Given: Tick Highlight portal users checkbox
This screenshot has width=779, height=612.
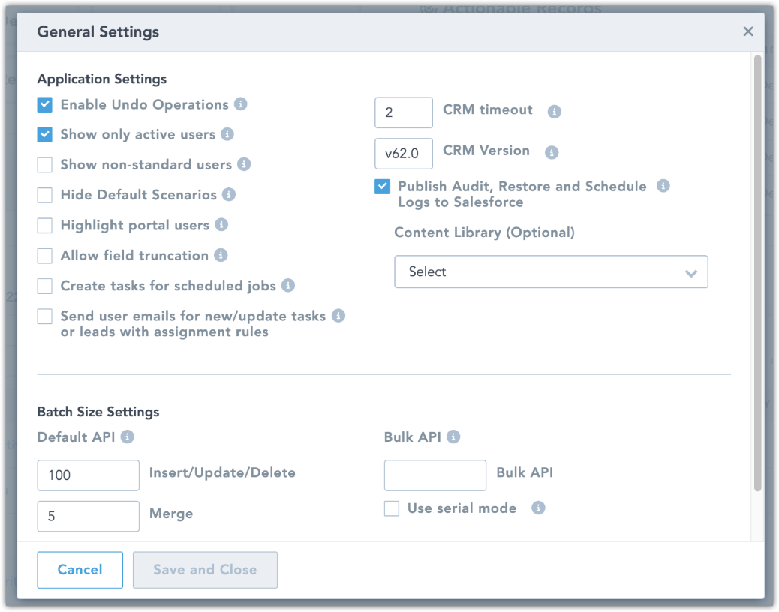Looking at the screenshot, I should point(45,225).
